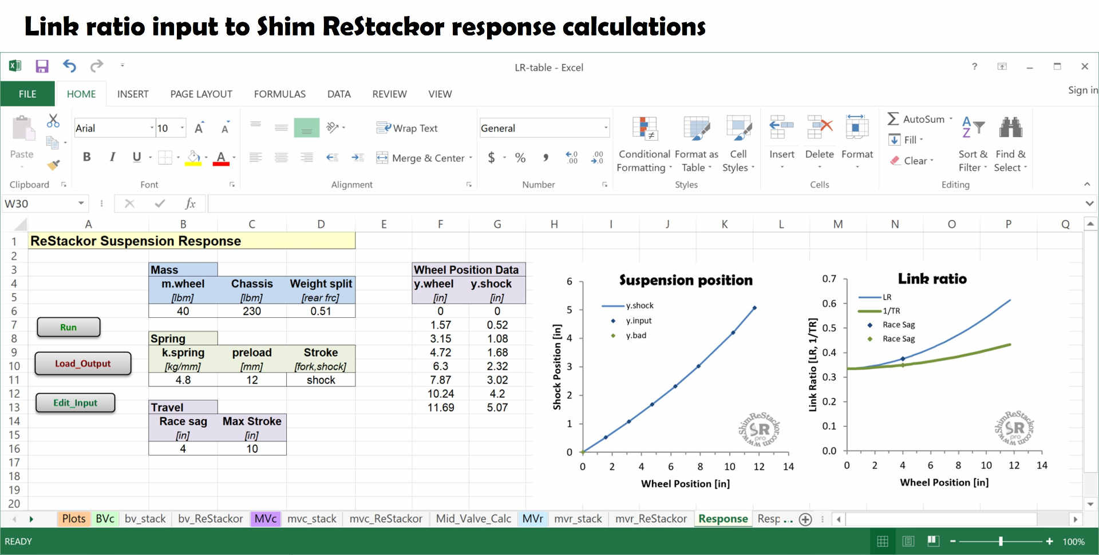Viewport: 1099px width, 555px height.
Task: Click the Increase Decimal icon
Action: pyautogui.click(x=571, y=158)
